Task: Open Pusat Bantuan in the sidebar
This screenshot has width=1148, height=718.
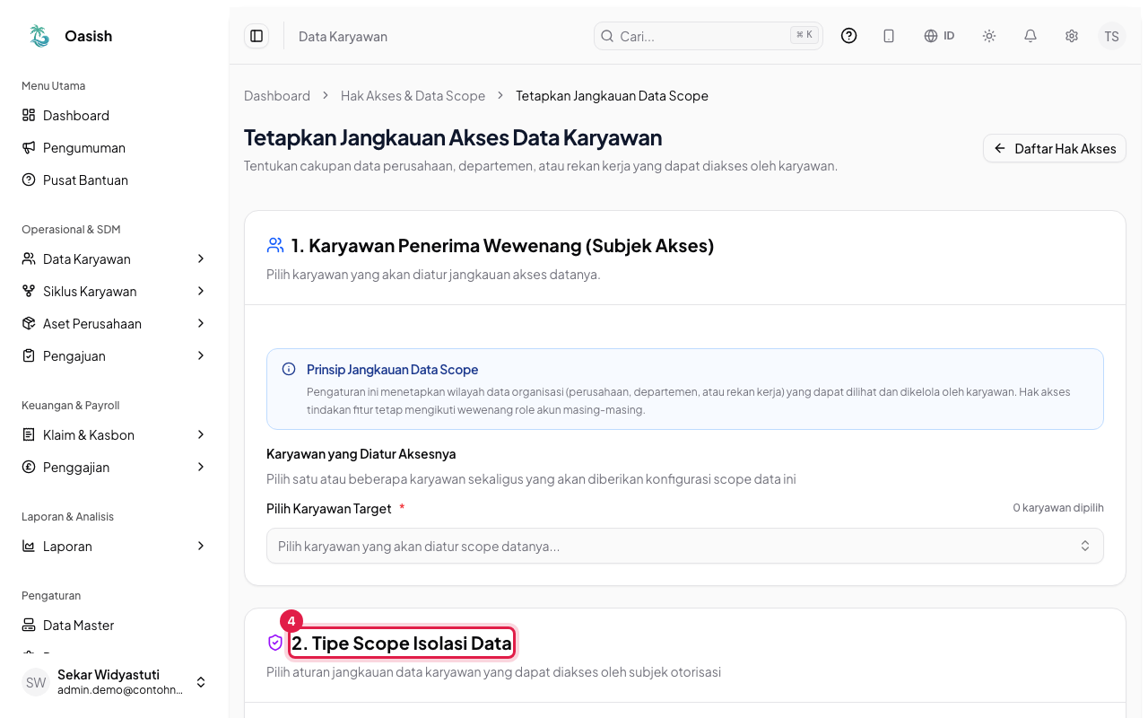Action: point(115,179)
